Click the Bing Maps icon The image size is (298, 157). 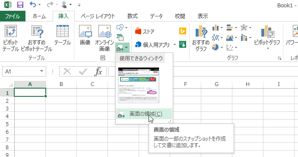click(183, 31)
